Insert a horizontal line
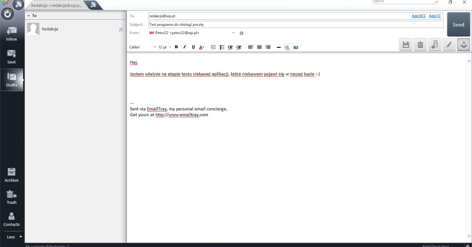Viewport: 472px width, 247px height. click(x=278, y=47)
